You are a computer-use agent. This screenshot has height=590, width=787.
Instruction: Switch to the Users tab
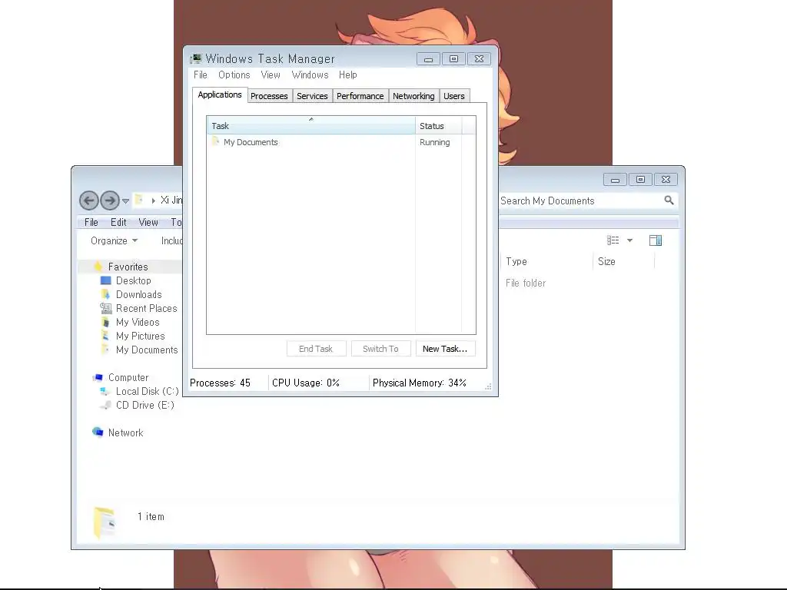point(453,96)
